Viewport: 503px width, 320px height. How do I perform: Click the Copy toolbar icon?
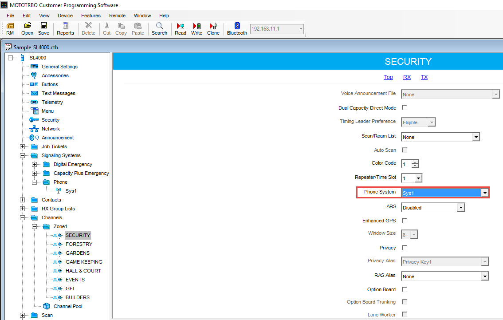121,28
